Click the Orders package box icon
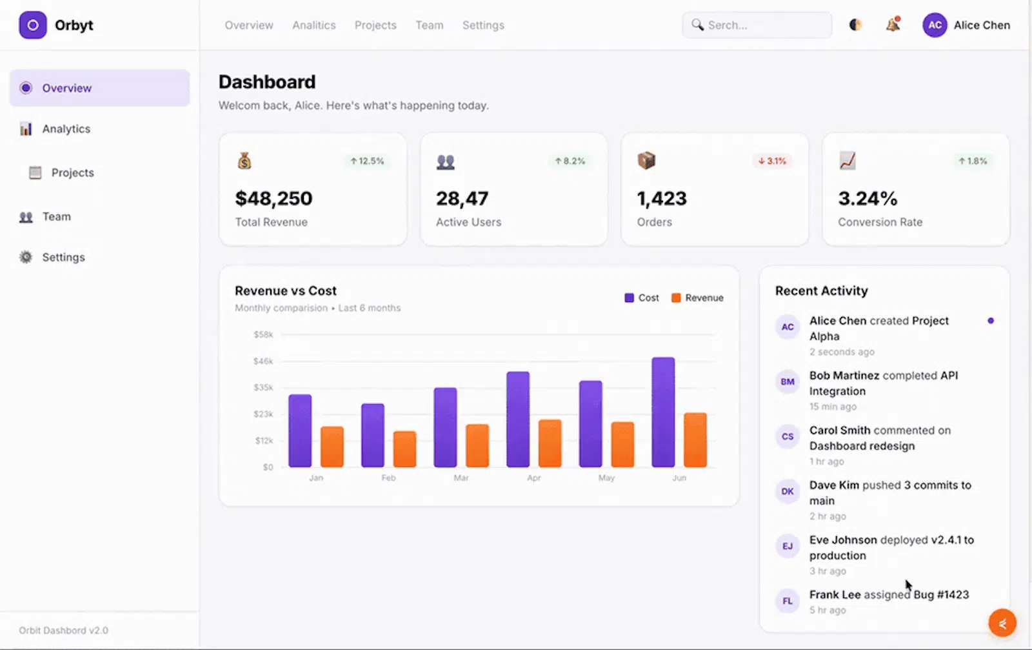 [x=646, y=160]
